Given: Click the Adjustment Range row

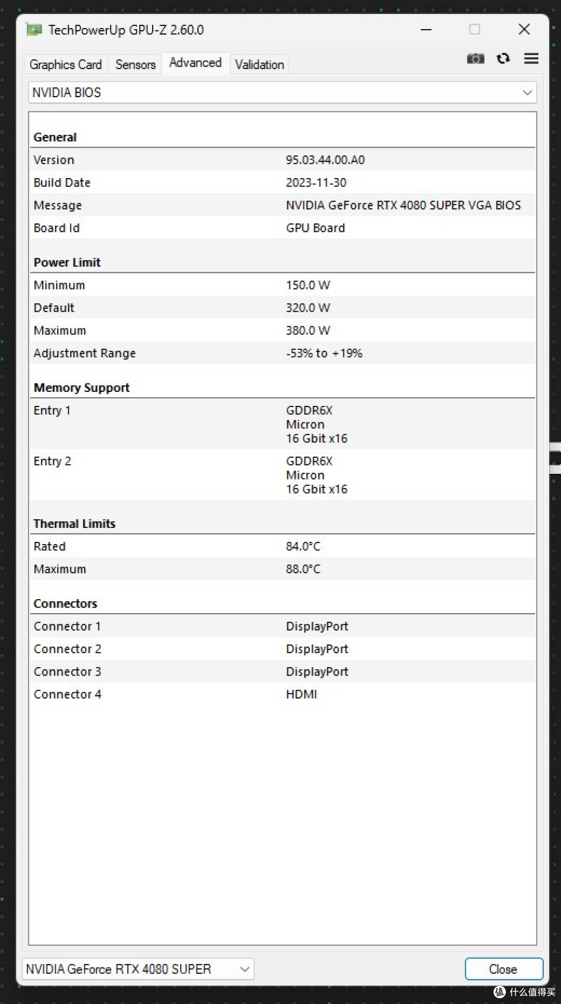Looking at the screenshot, I should [282, 353].
